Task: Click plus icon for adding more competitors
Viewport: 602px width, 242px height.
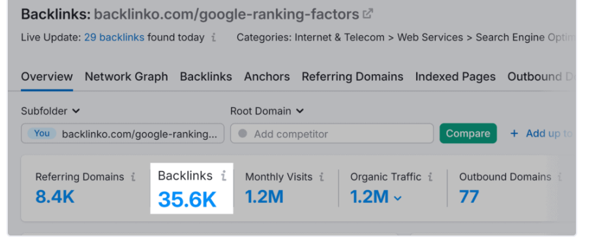Action: click(514, 133)
